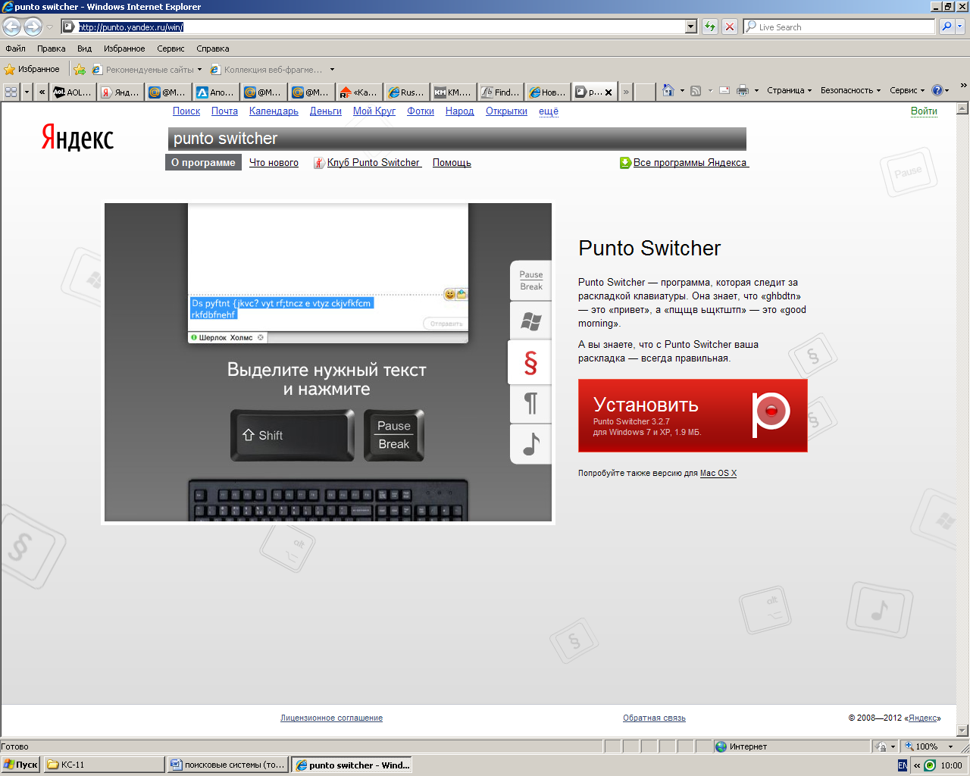The height and width of the screenshot is (776, 970).
Task: Switch to the AOL browser tab
Action: point(72,92)
